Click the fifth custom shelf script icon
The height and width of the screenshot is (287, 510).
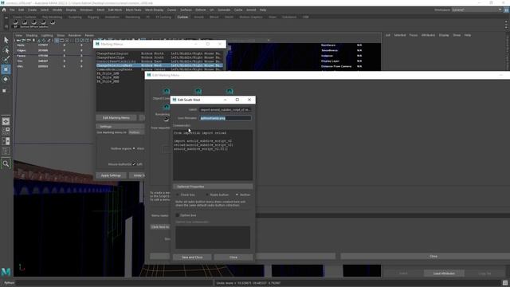point(53,22)
